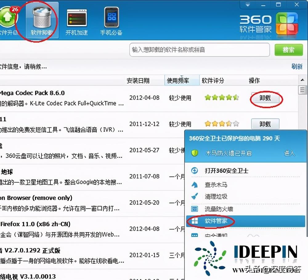Choose 清理垃圾 from the tray menu
The width and height of the screenshot is (308, 280).
pyautogui.click(x=216, y=196)
